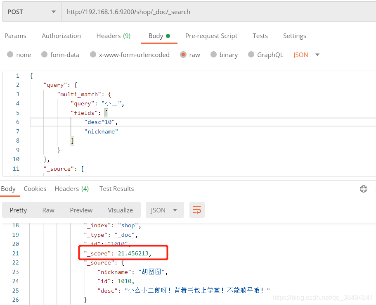376x305 pixels.
Task: Select the binary body radio button
Action: [213, 55]
